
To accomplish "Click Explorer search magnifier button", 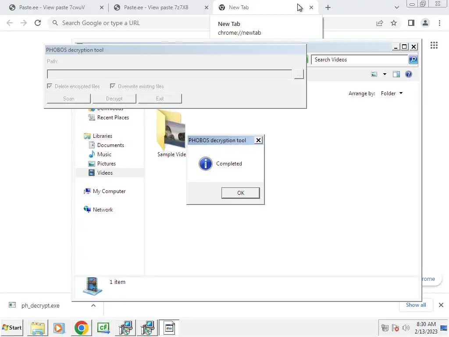I will point(413,60).
